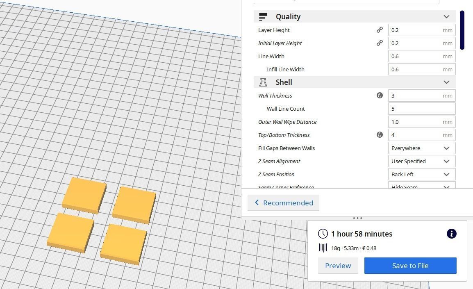The image size is (473, 289).
Task: Select the front-right square model
Action: pyautogui.click(x=123, y=244)
